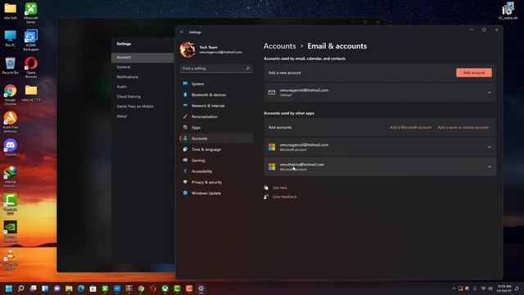Click Add a Microsoft account link
Screen dimensions: 524x295
point(410,128)
